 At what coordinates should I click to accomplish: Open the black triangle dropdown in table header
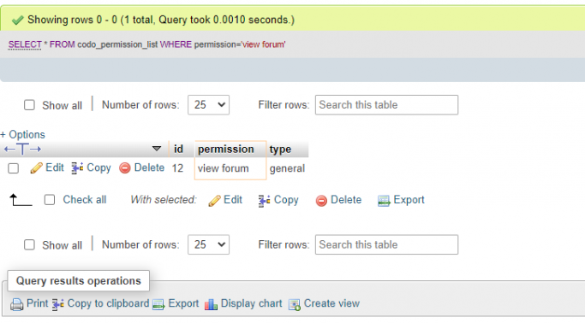[157, 149]
